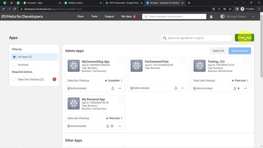The image size is (263, 148).
Task: Switch to PHP Course.mp4 Google Drive tab
Action: (x=123, y=3)
